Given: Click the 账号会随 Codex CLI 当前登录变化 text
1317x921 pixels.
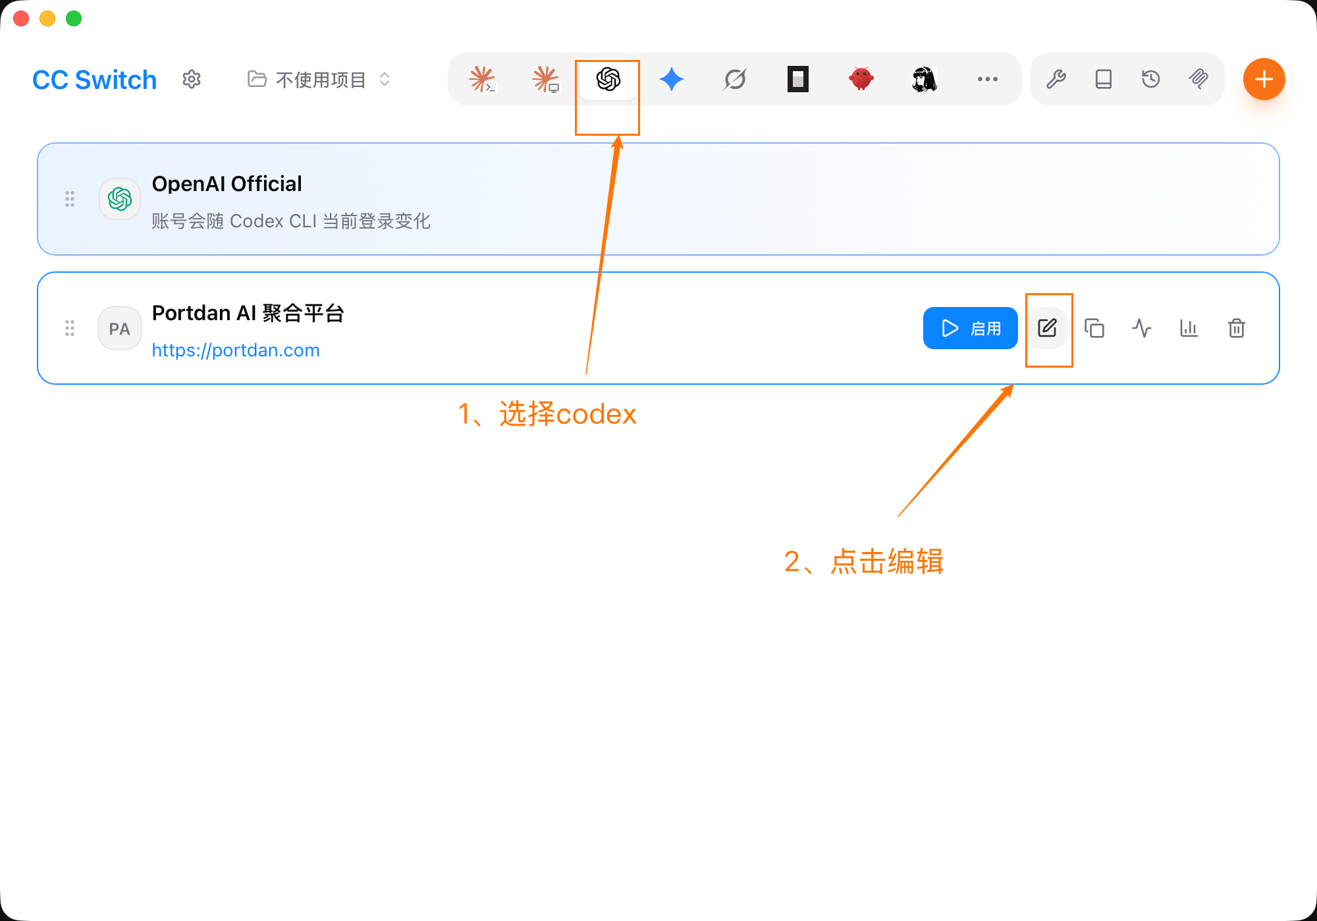Looking at the screenshot, I should tap(291, 221).
